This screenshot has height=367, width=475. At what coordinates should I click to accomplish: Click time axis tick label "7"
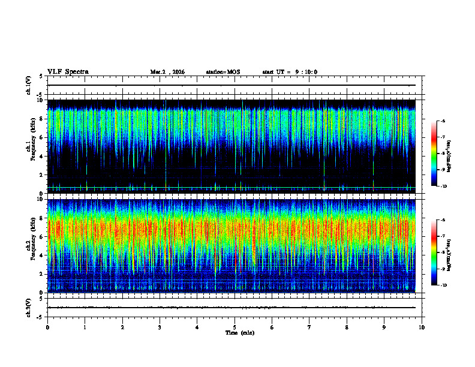(x=309, y=327)
